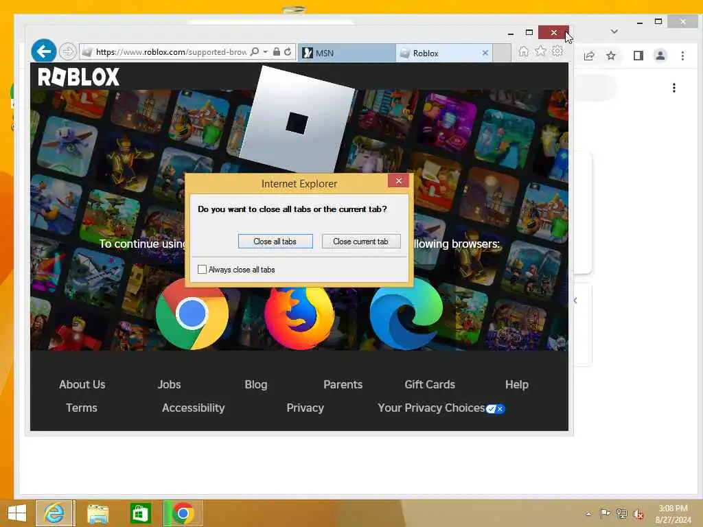Click the Roblox logo in the page header
Screen dimensions: 703x527
click(78, 77)
